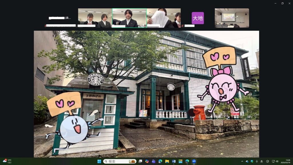Open the weather widget showing 14°C

coord(7,161)
